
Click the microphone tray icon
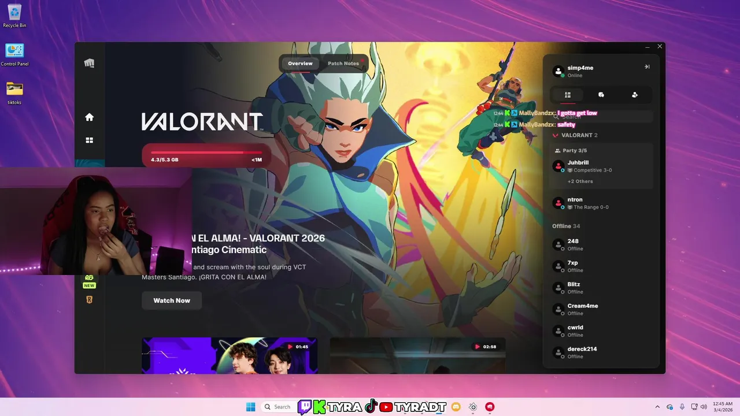[682, 407]
